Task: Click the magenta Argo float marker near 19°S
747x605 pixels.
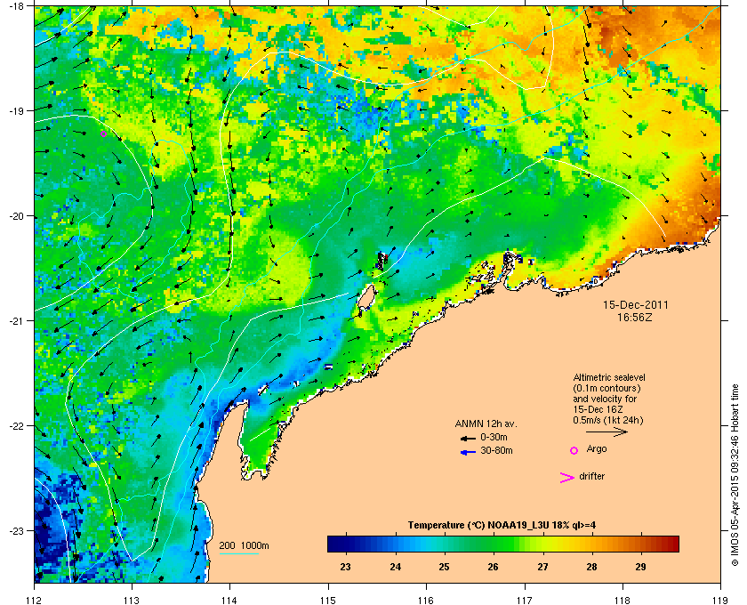Action: point(103,134)
